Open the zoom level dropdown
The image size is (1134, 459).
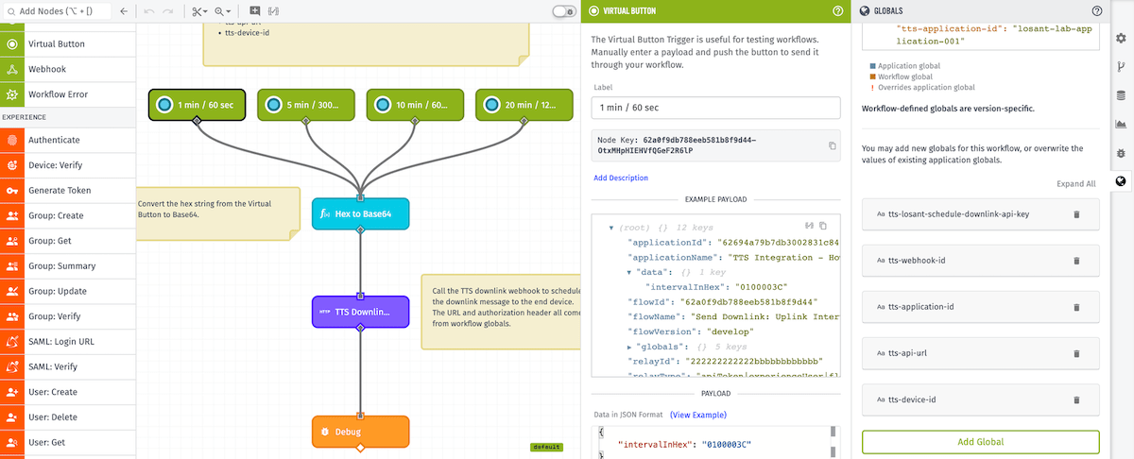pos(224,11)
